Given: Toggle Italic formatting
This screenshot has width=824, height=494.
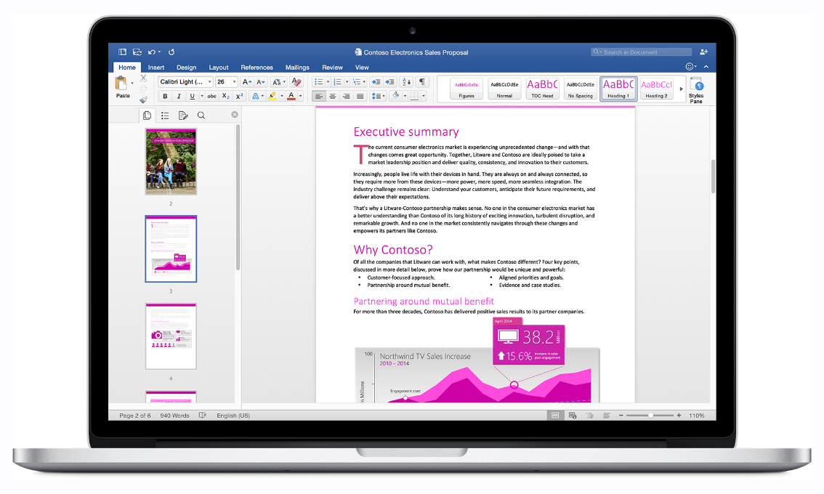Looking at the screenshot, I should point(179,96).
